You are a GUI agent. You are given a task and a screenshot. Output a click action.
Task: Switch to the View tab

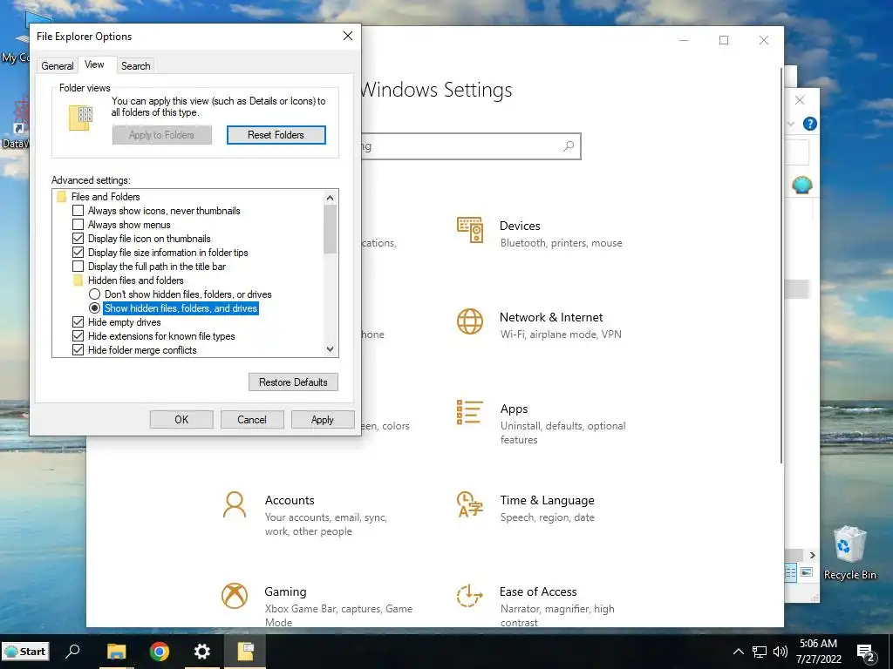point(94,64)
